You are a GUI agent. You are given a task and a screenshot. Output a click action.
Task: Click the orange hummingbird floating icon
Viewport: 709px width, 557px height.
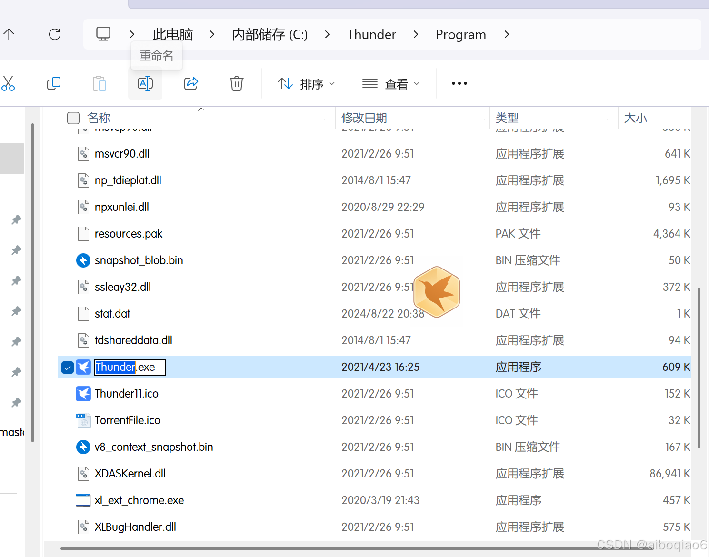click(x=437, y=292)
